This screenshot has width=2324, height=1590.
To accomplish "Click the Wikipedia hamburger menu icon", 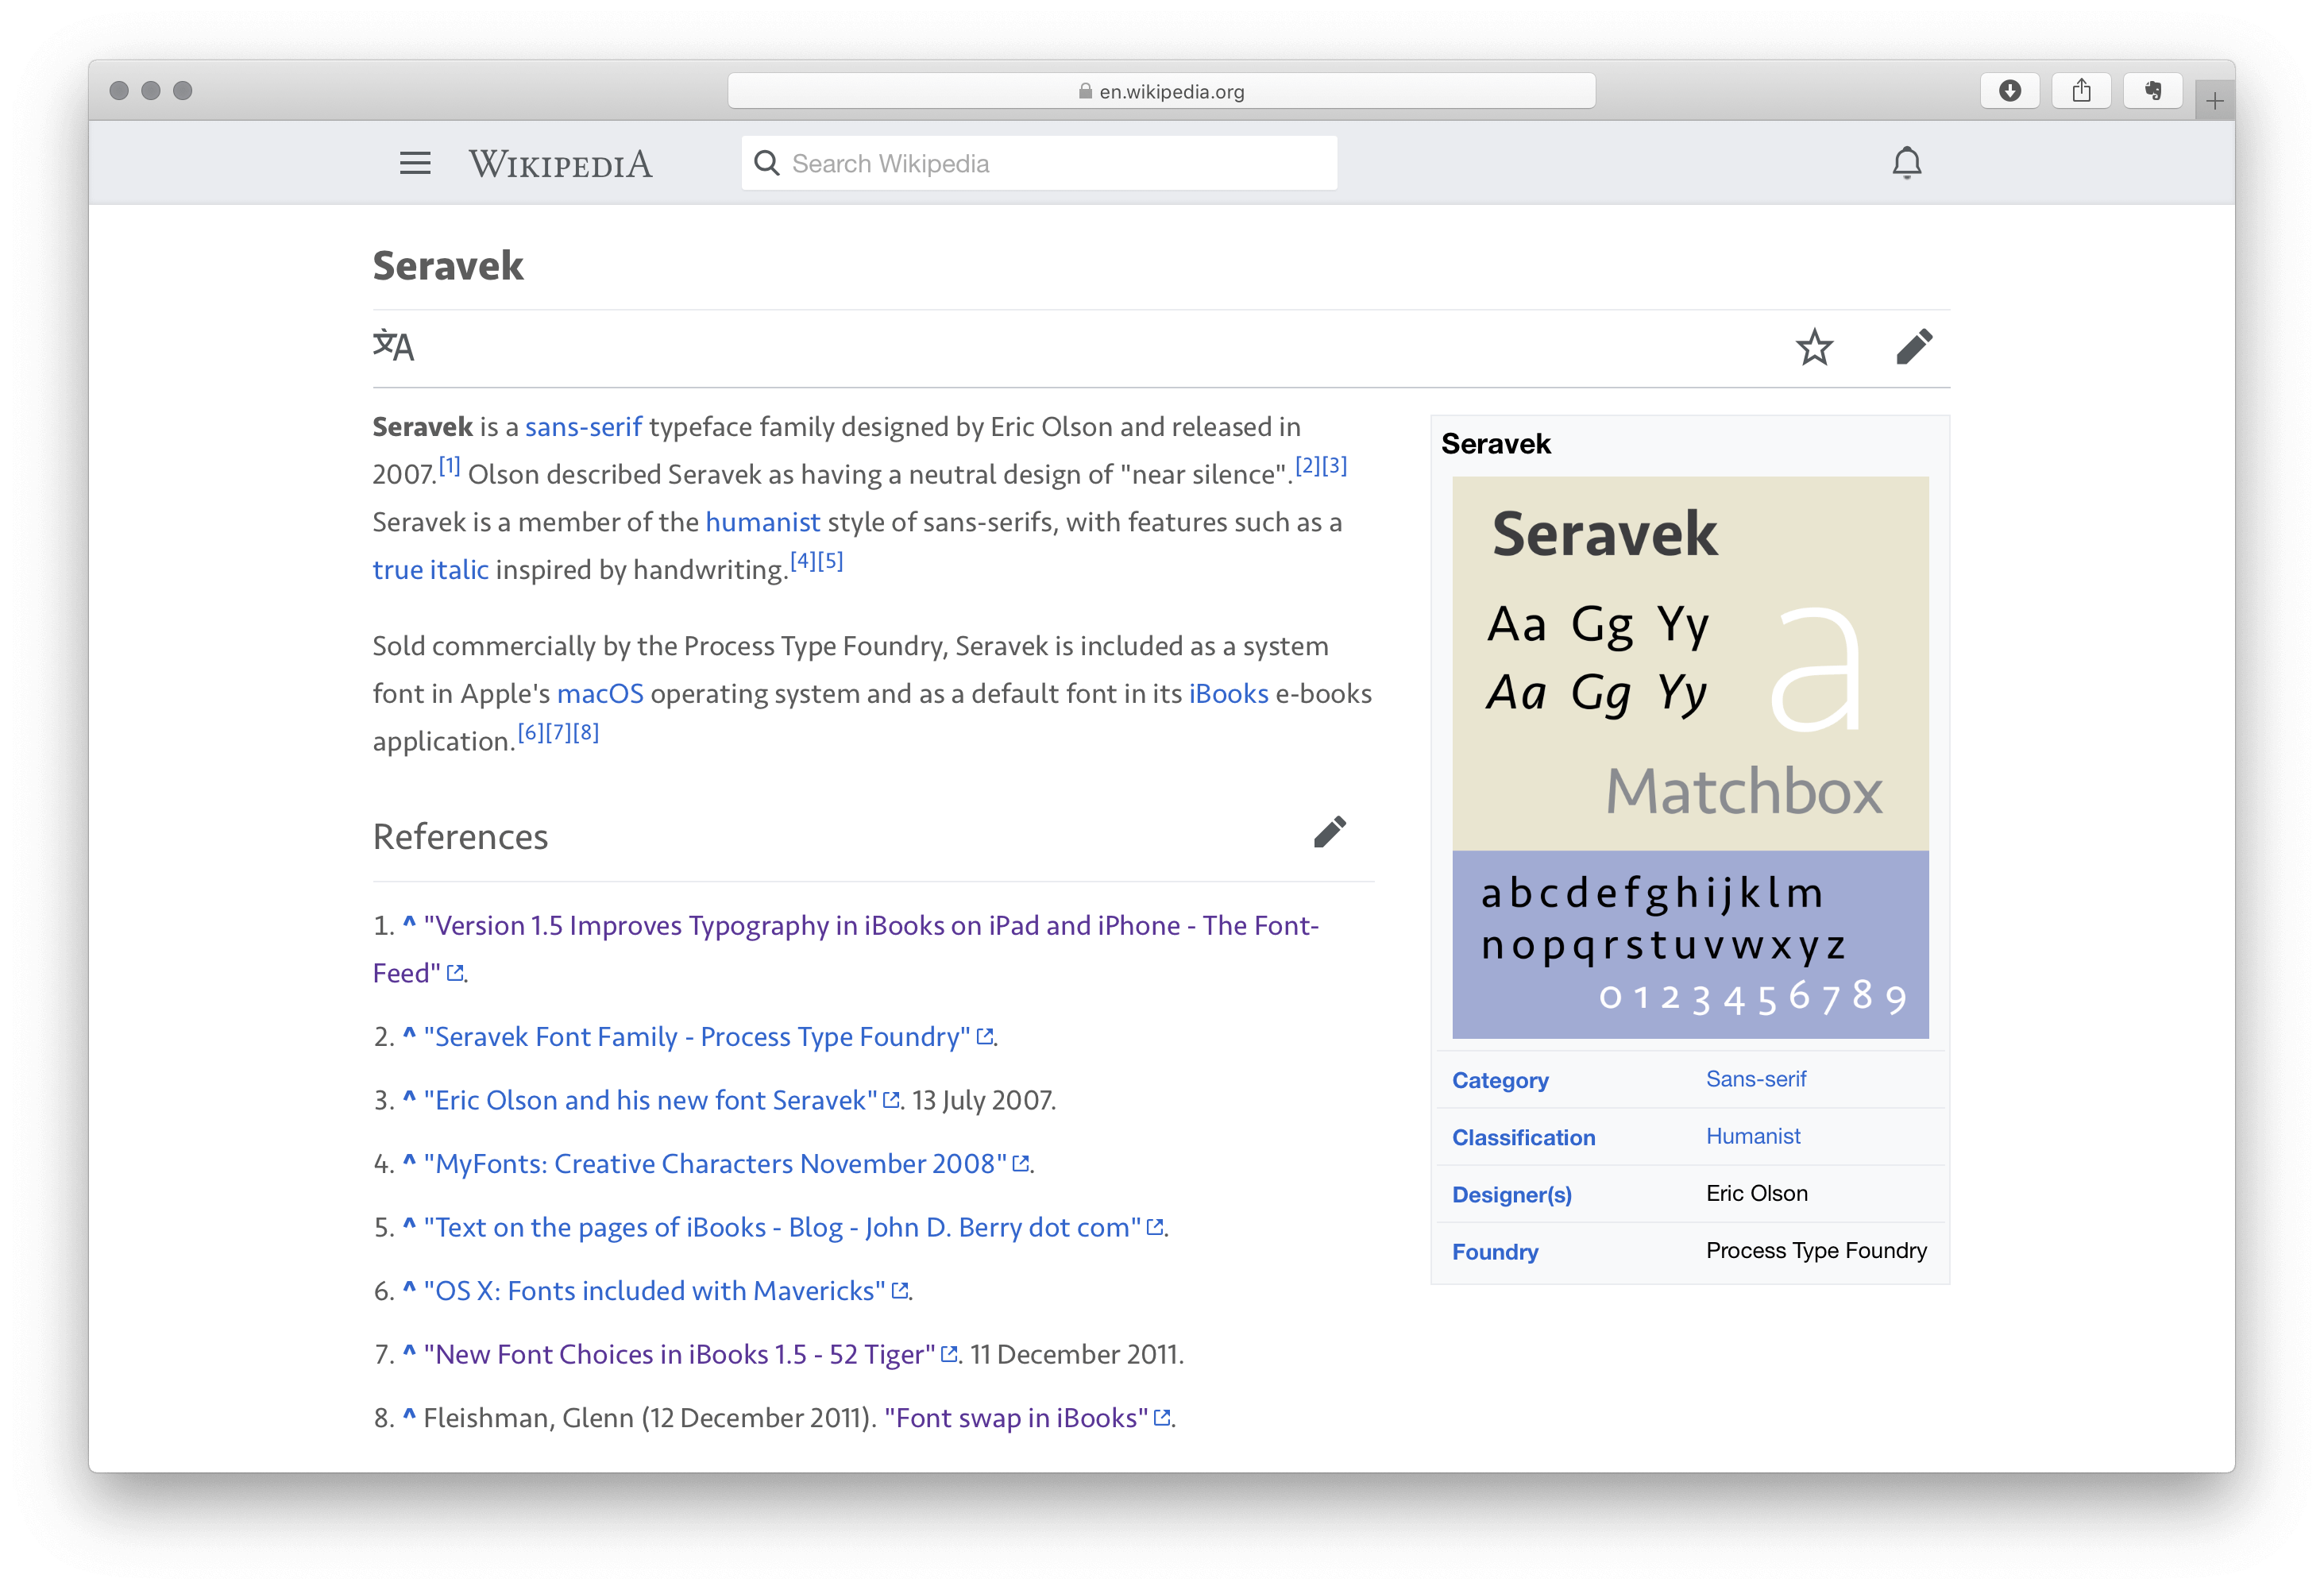I will coord(415,163).
